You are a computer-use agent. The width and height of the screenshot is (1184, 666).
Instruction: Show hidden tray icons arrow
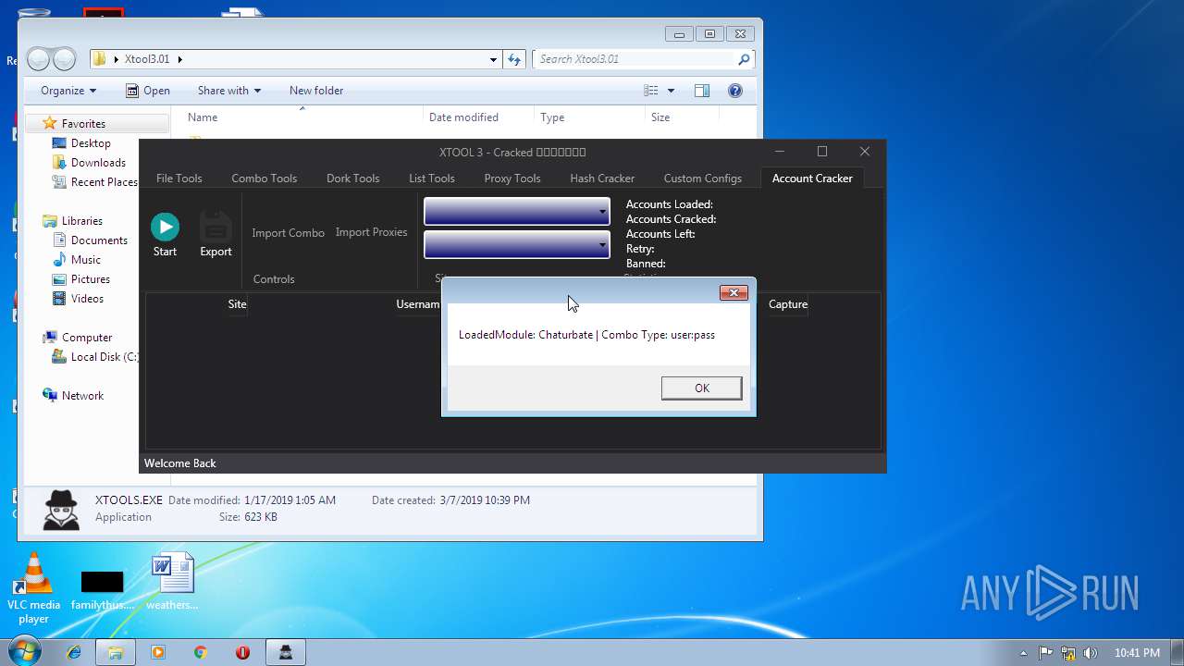click(1023, 653)
